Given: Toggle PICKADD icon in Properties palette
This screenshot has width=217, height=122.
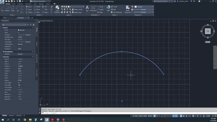Looking at the screenshot, I should tap(28, 25).
